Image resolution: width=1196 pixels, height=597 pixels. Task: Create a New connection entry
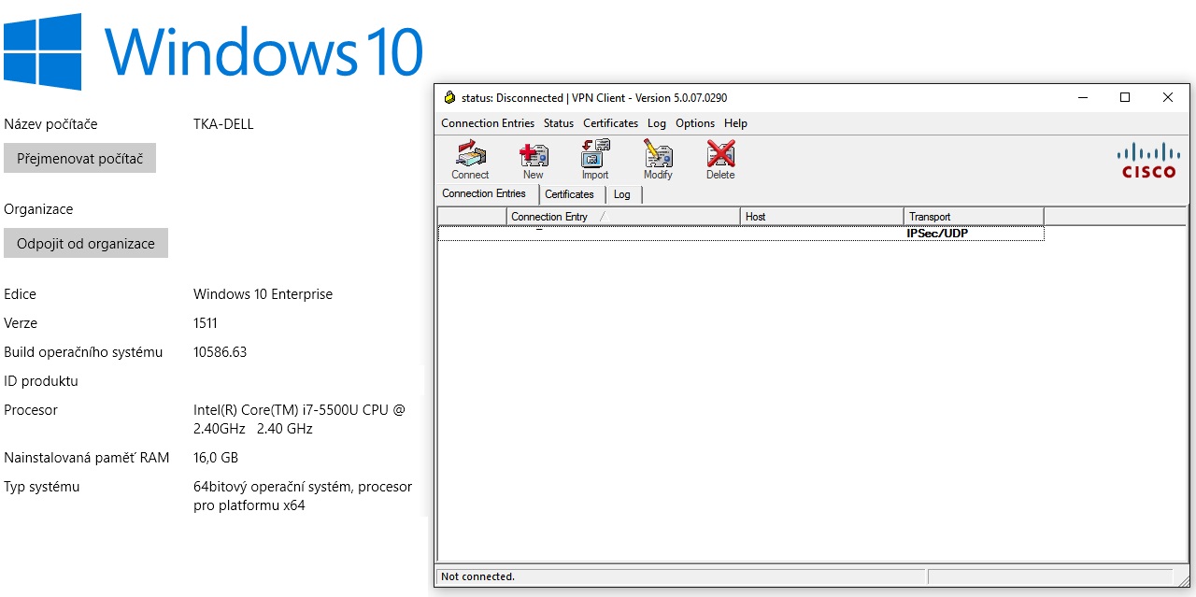(533, 160)
